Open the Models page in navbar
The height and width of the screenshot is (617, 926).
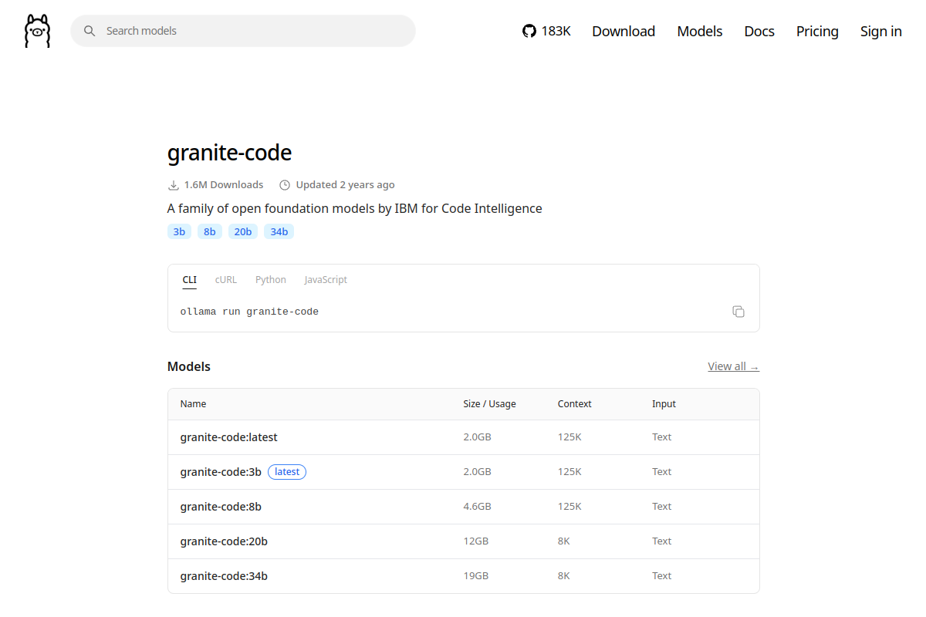(x=700, y=31)
